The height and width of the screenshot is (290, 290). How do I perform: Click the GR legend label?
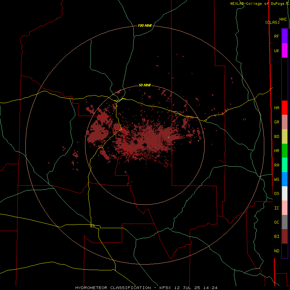pos(276,122)
